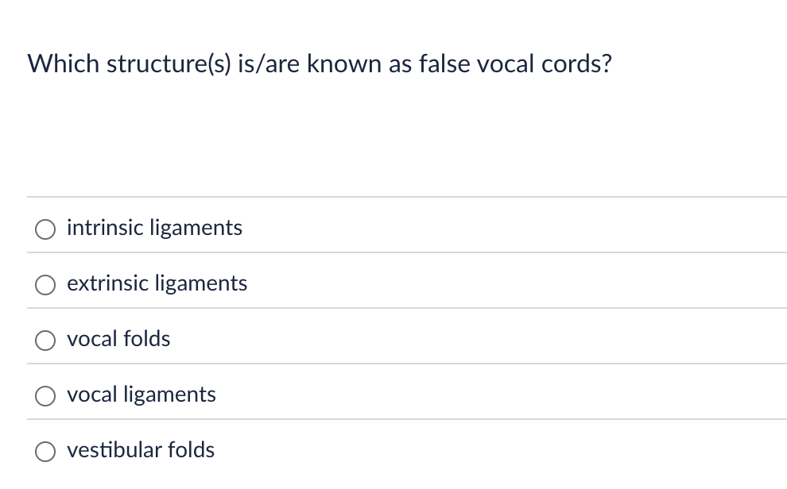Click the intrinsic ligaments answer text
The height and width of the screenshot is (489, 787).
click(x=154, y=228)
